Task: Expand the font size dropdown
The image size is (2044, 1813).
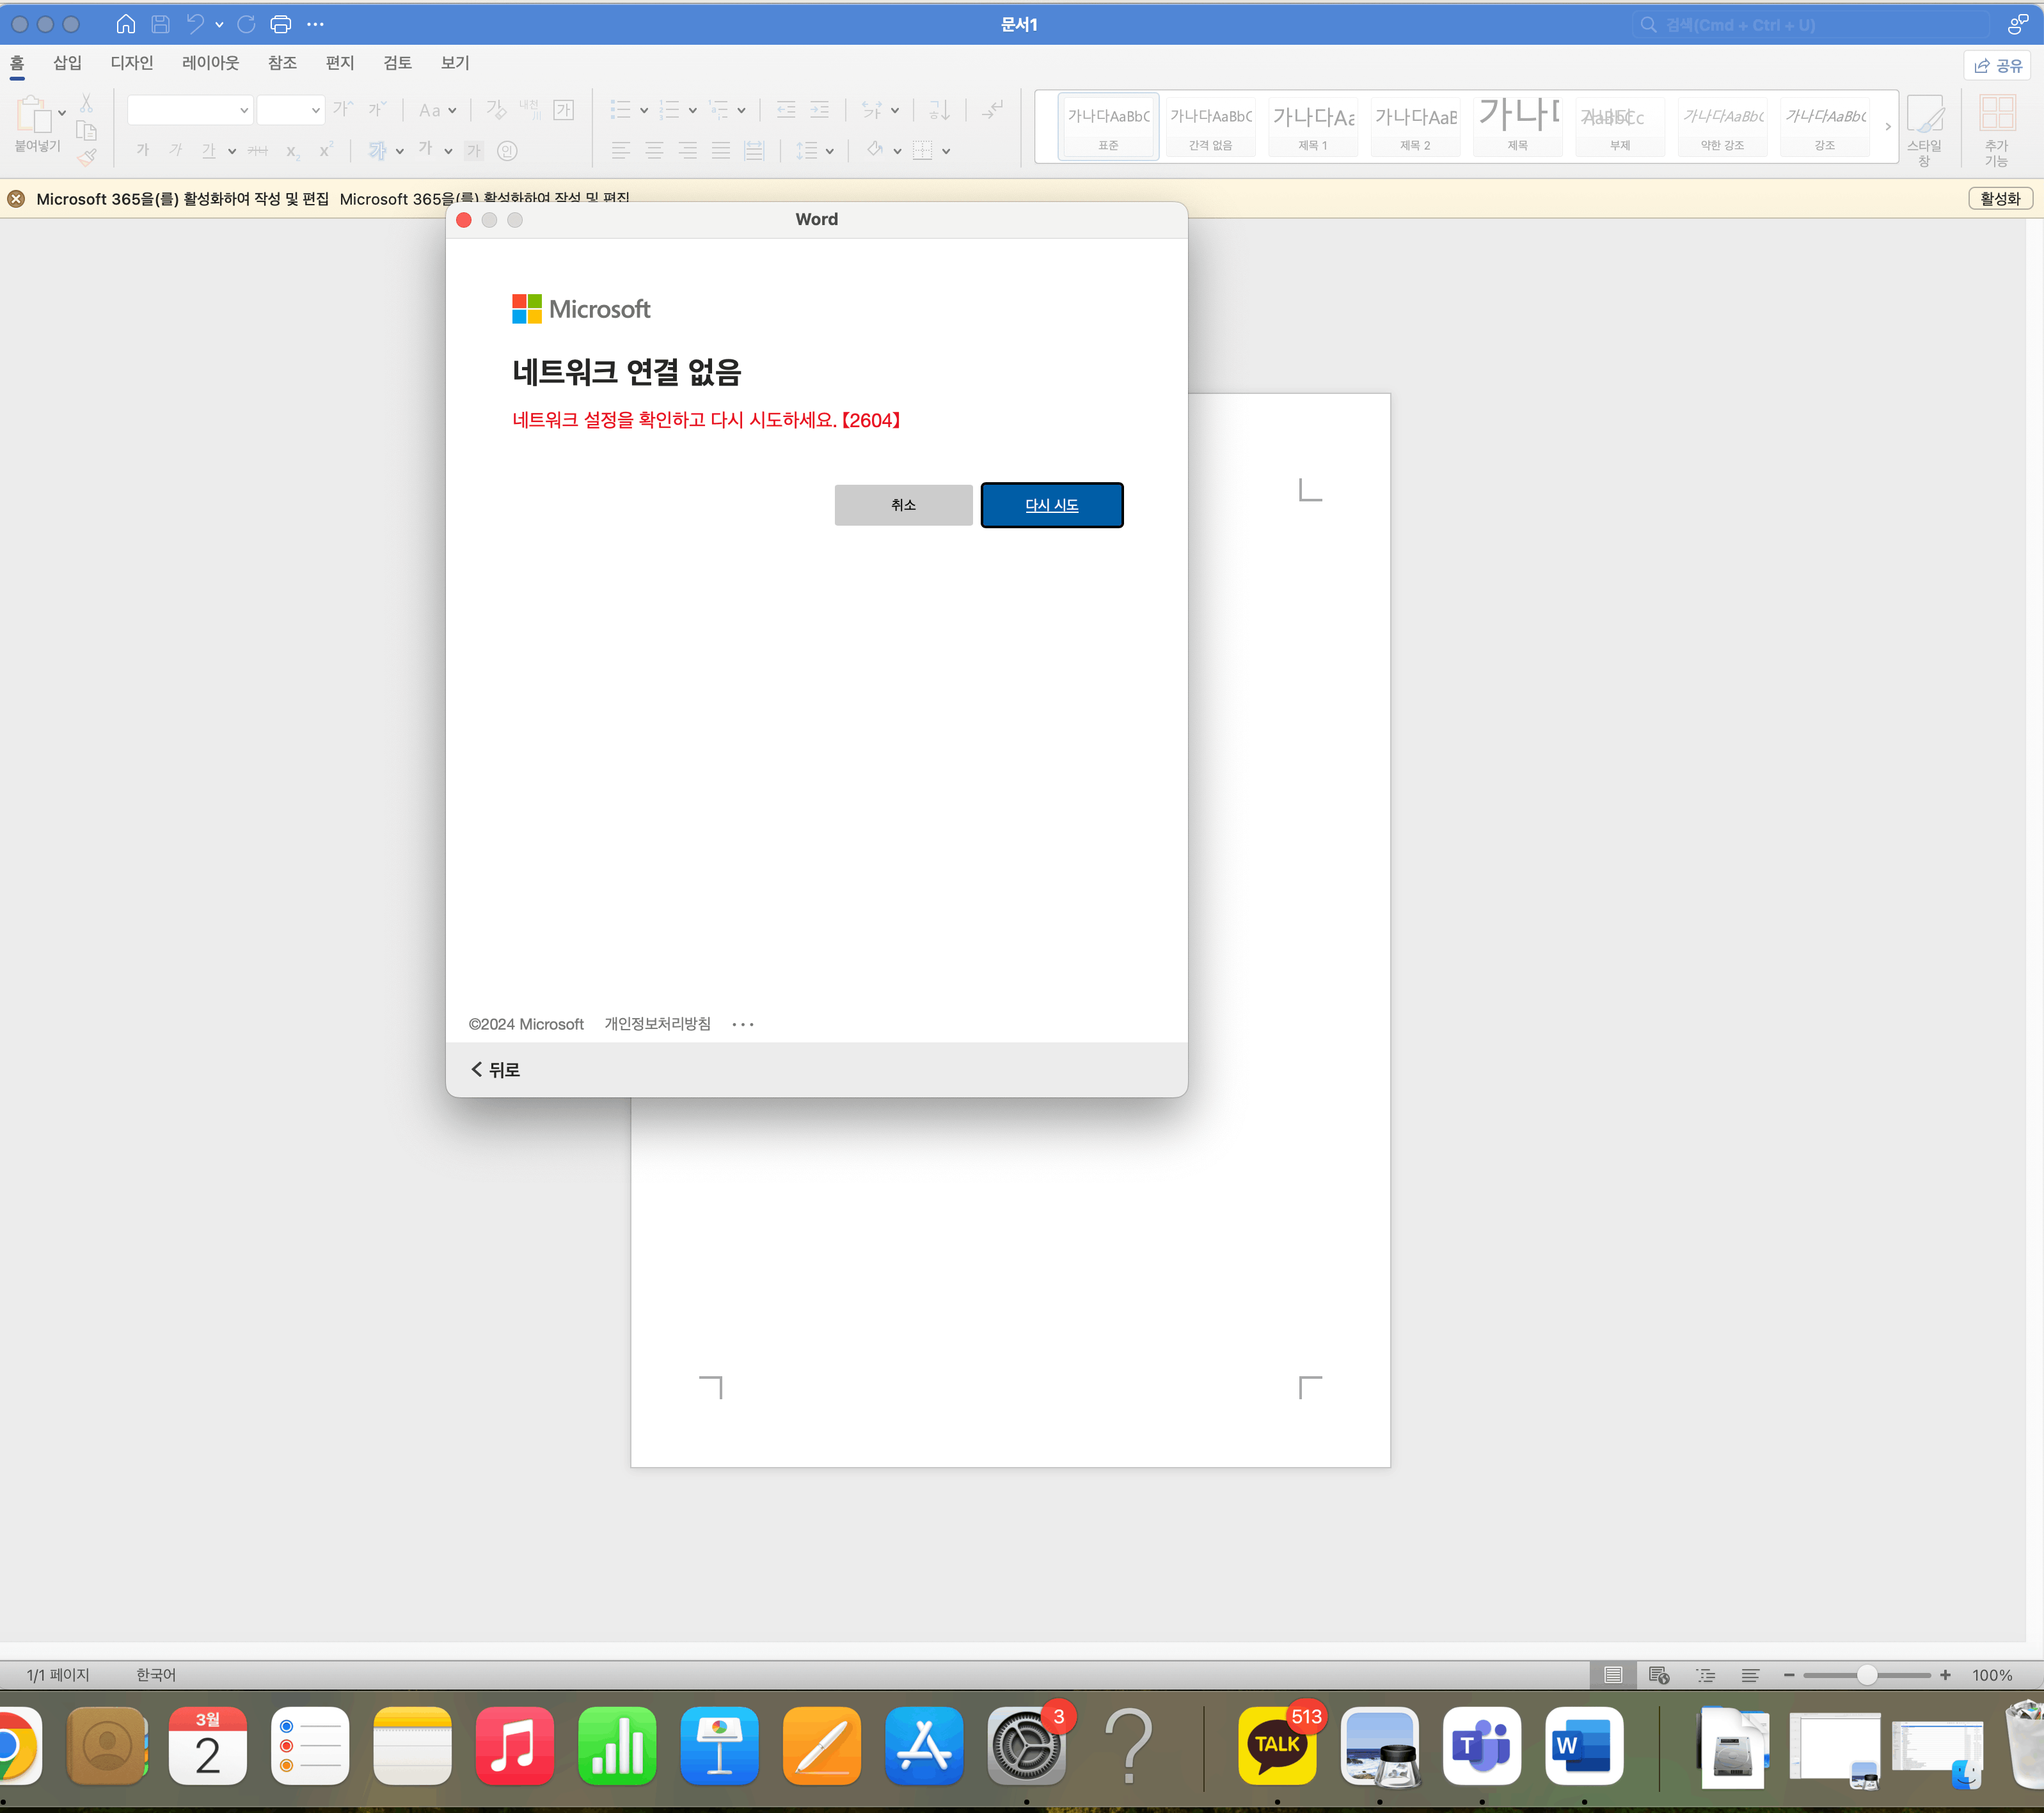Action: (x=316, y=110)
